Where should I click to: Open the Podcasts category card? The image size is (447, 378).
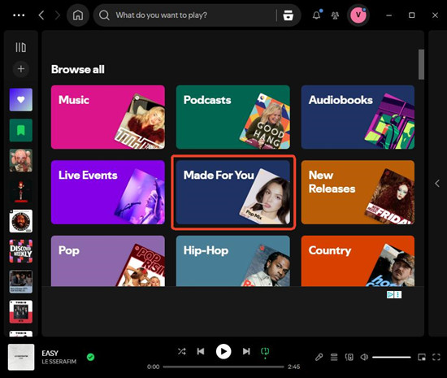[233, 117]
